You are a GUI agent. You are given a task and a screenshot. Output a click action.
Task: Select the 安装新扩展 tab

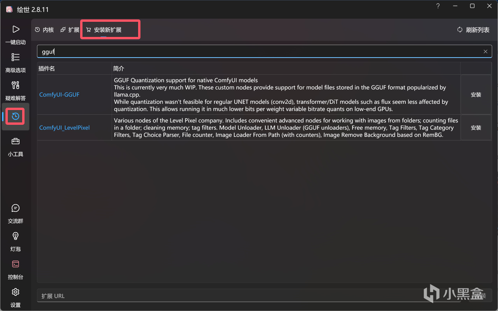104,30
